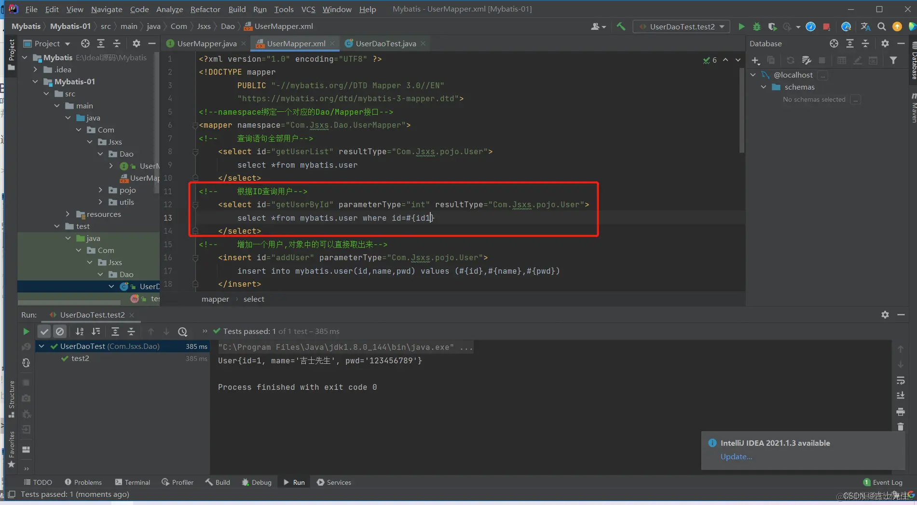Expand all test results in Run panel
Screen dimensions: 917x505
pos(115,332)
